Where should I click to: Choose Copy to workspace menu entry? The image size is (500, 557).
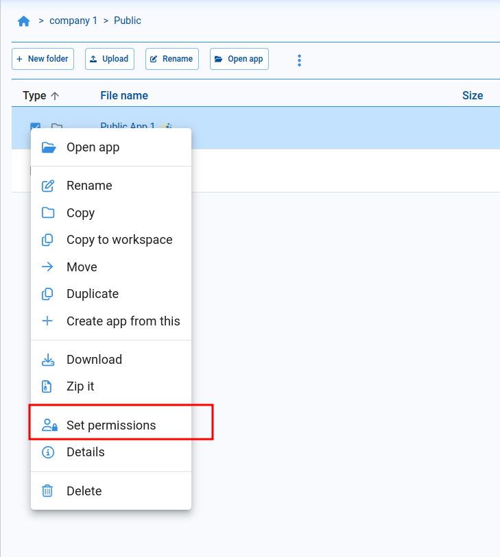click(119, 240)
